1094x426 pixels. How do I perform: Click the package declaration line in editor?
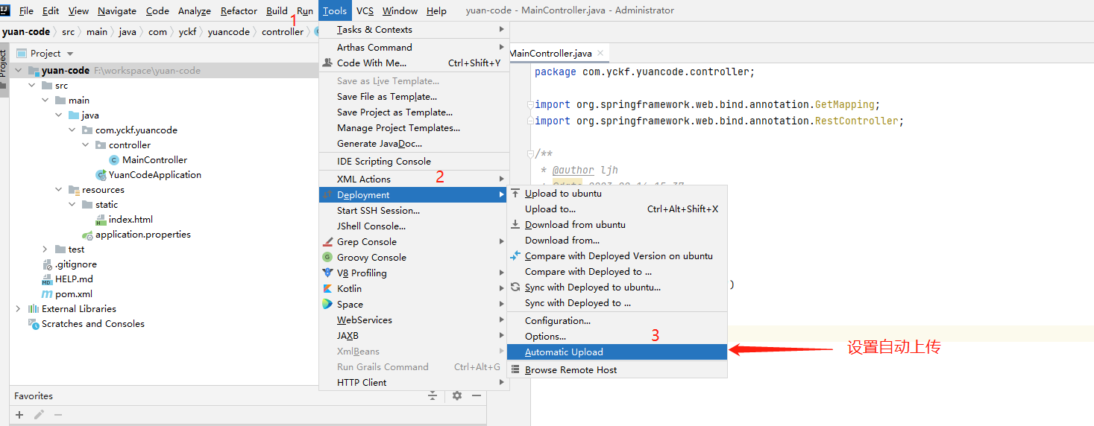click(x=645, y=72)
